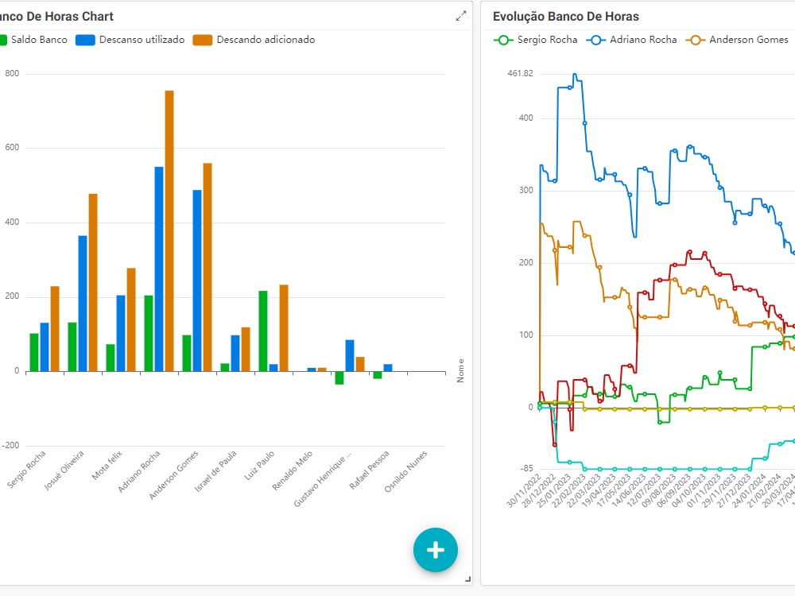
Task: Toggle Adriano Rocha line in legend
Action: coord(632,40)
